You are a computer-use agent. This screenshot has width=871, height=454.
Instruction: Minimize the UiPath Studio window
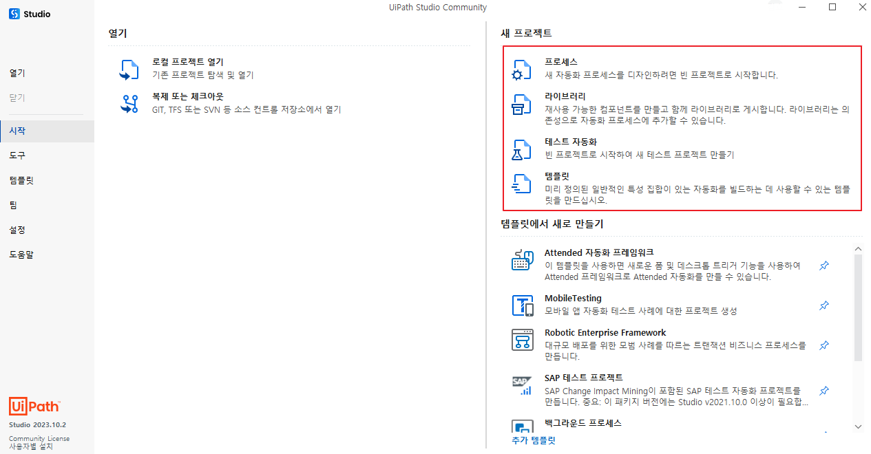coord(802,7)
